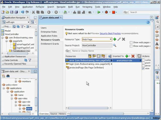Click the Data Controls filter funnel icon

(x=30, y=60)
